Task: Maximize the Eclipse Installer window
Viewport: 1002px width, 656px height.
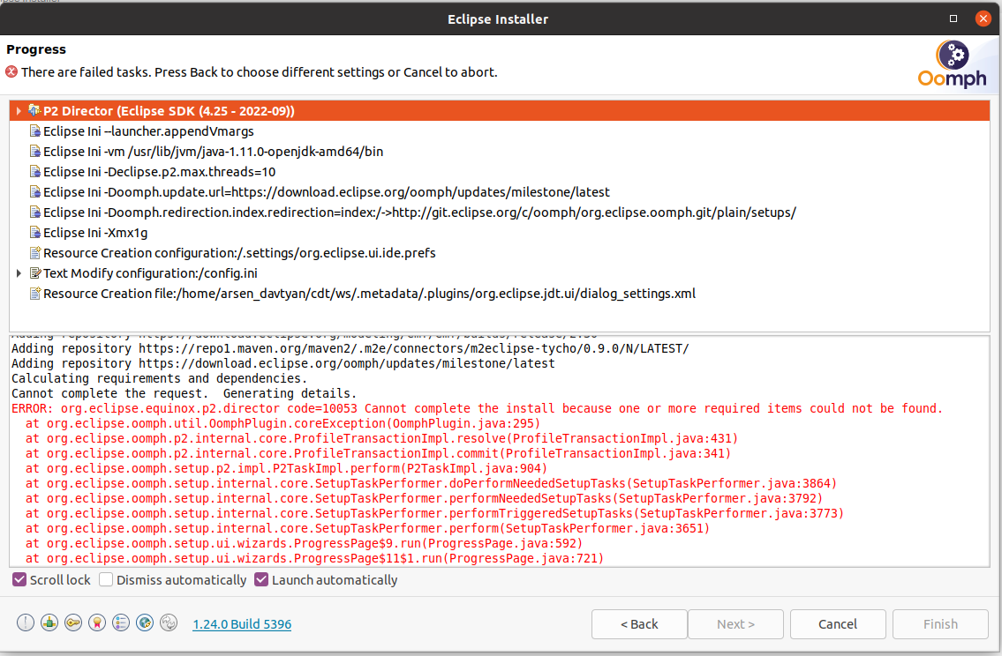Action: [x=953, y=19]
